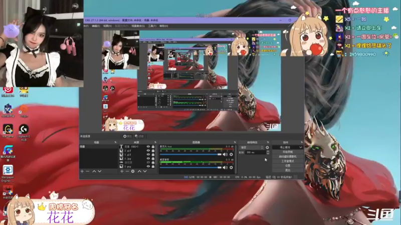The width and height of the screenshot is (401, 225).
Task: Open the 视图(V) menu
Action: click(107, 26)
